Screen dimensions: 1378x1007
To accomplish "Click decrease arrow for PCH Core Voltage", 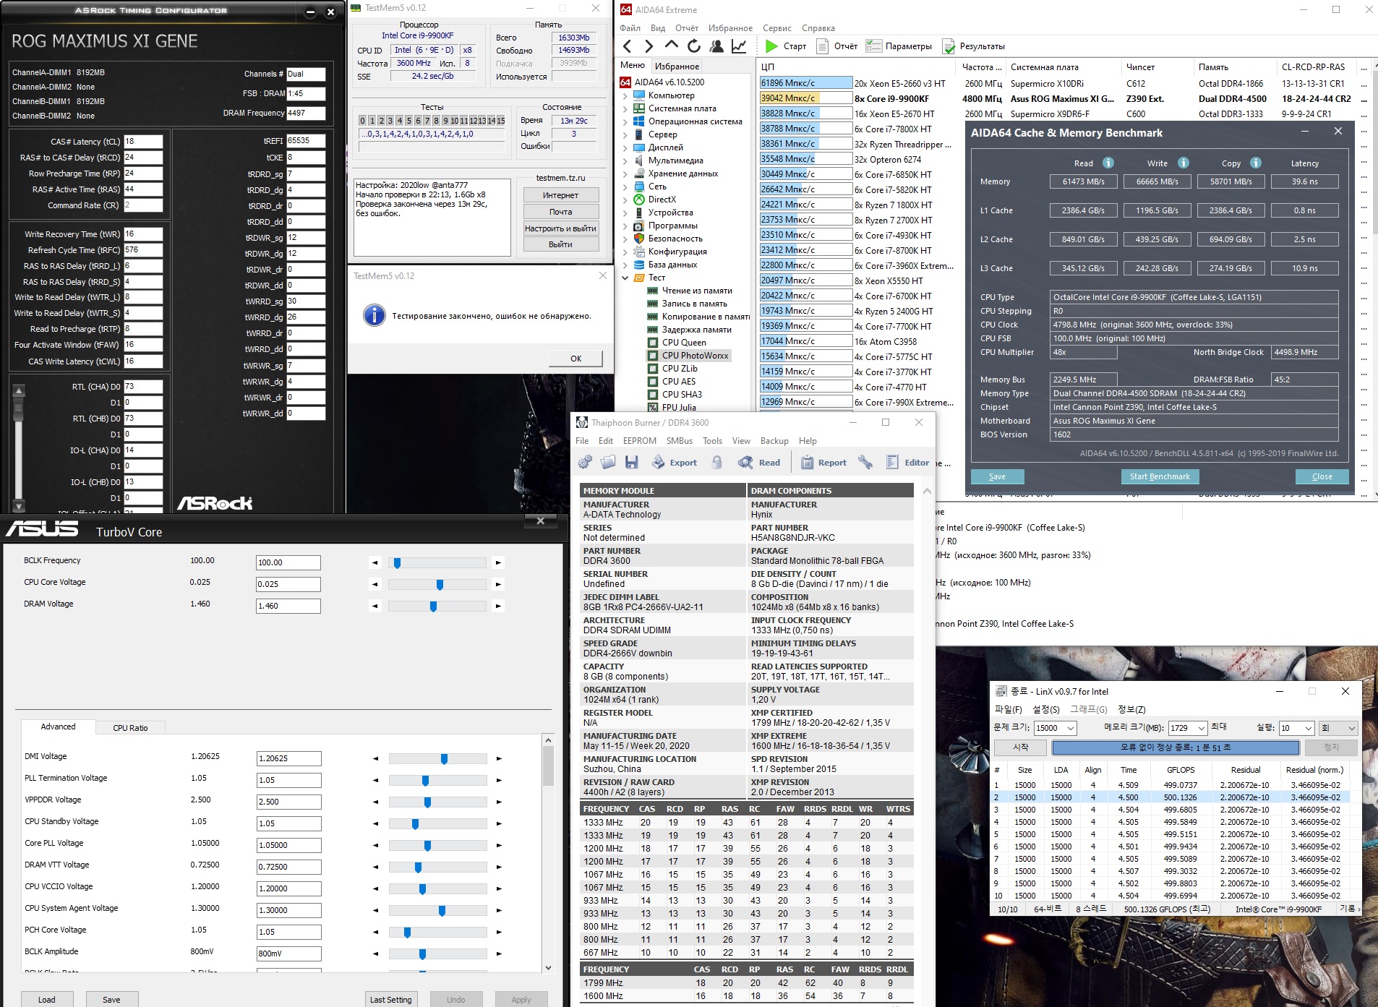I will coord(375,932).
